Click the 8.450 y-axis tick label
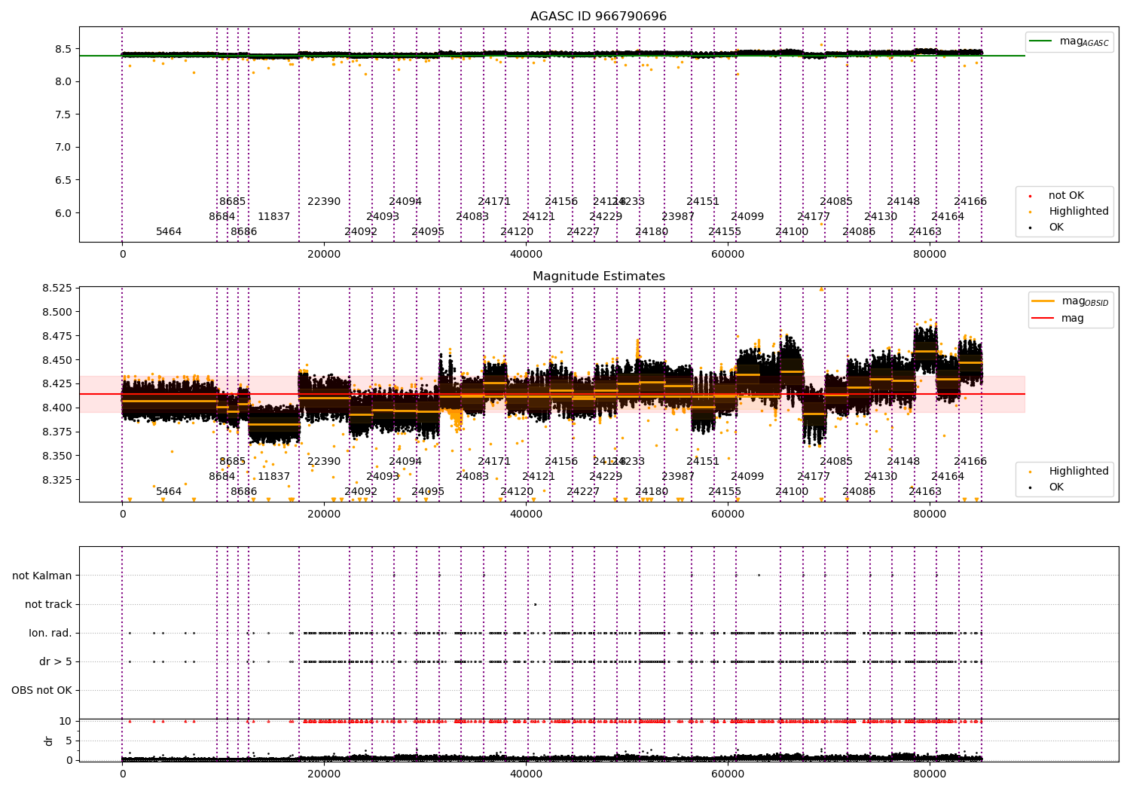The height and width of the screenshot is (791, 1130). tap(57, 360)
